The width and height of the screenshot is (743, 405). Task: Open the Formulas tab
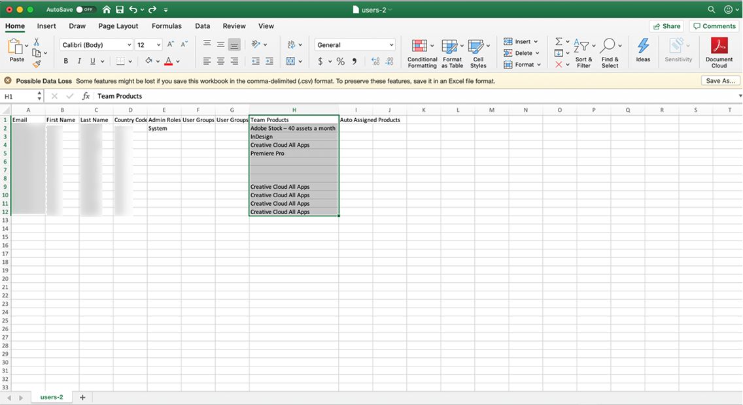pyautogui.click(x=166, y=26)
